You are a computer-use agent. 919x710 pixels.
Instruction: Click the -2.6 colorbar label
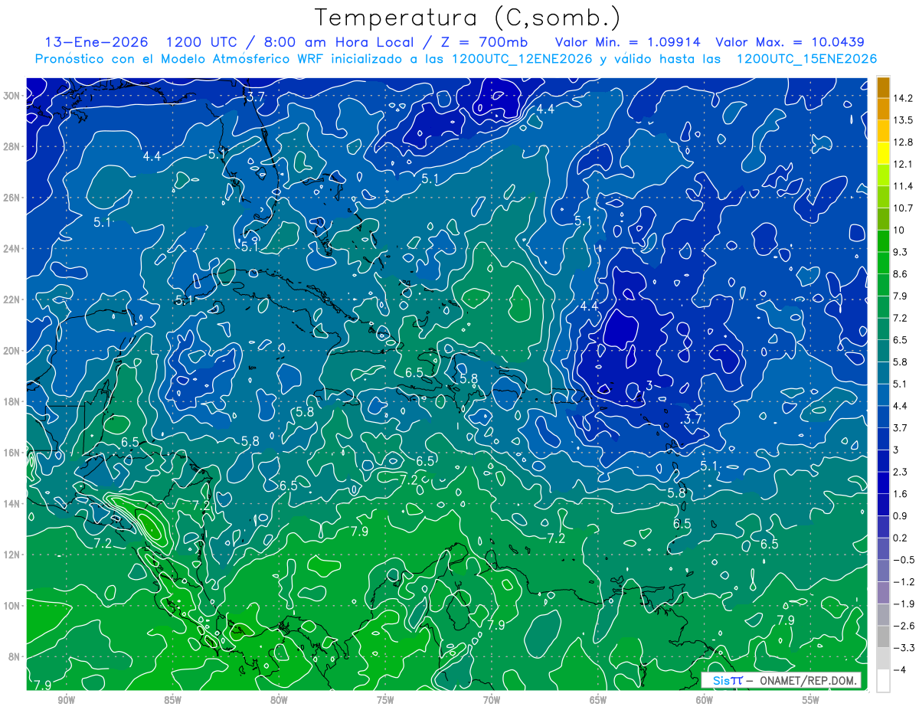coord(904,627)
